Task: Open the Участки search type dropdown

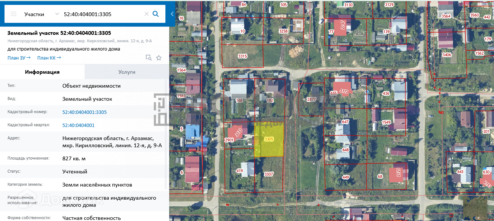Action: click(x=41, y=14)
